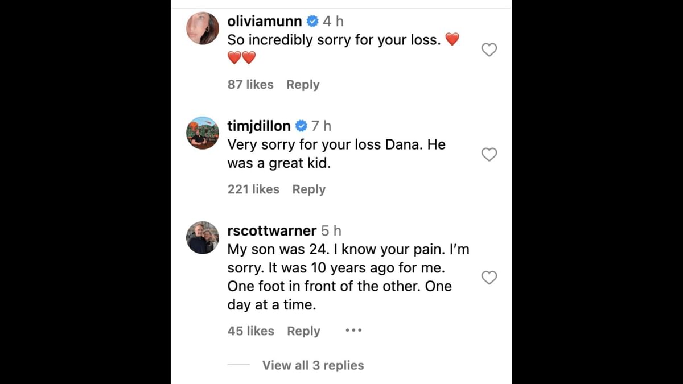
Task: Like timjdillon's comment with the heart
Action: click(489, 154)
